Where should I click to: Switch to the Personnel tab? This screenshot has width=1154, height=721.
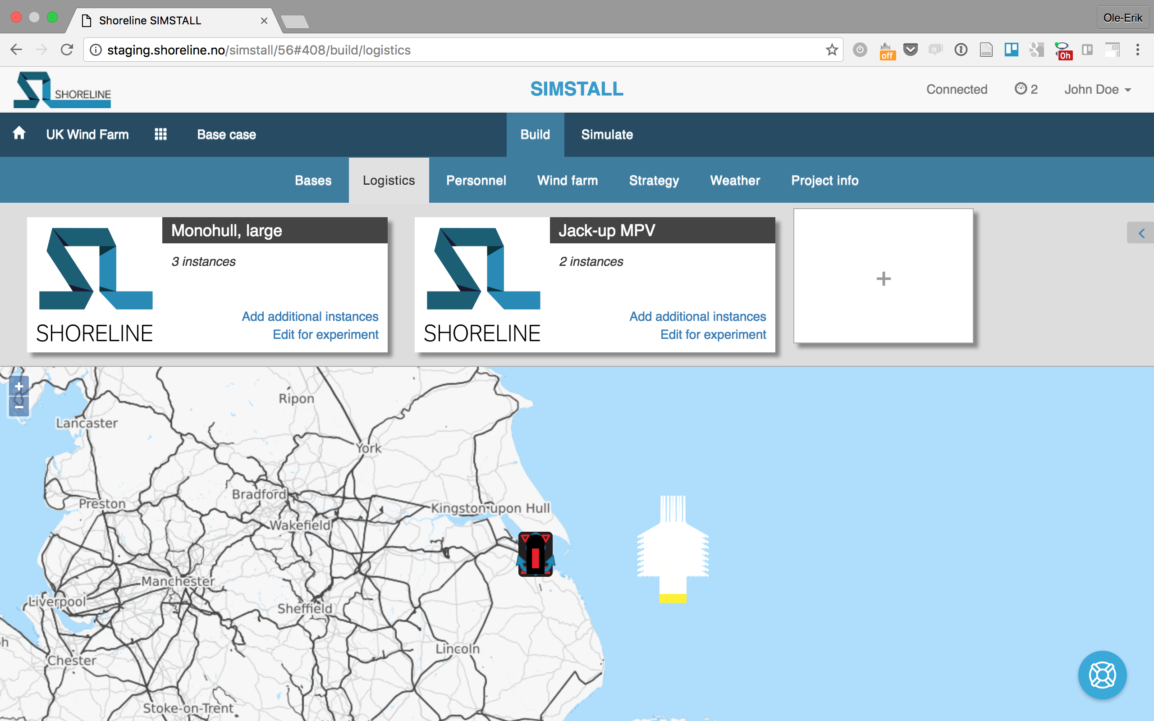[476, 181]
